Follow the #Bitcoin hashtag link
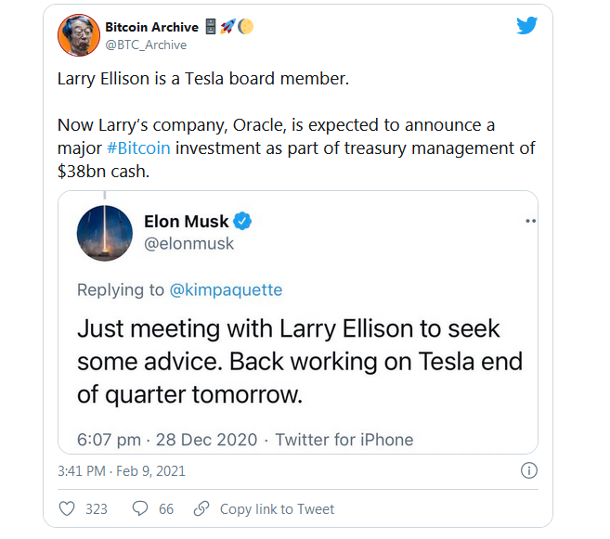Image resolution: width=610 pixels, height=539 pixels. click(x=138, y=148)
